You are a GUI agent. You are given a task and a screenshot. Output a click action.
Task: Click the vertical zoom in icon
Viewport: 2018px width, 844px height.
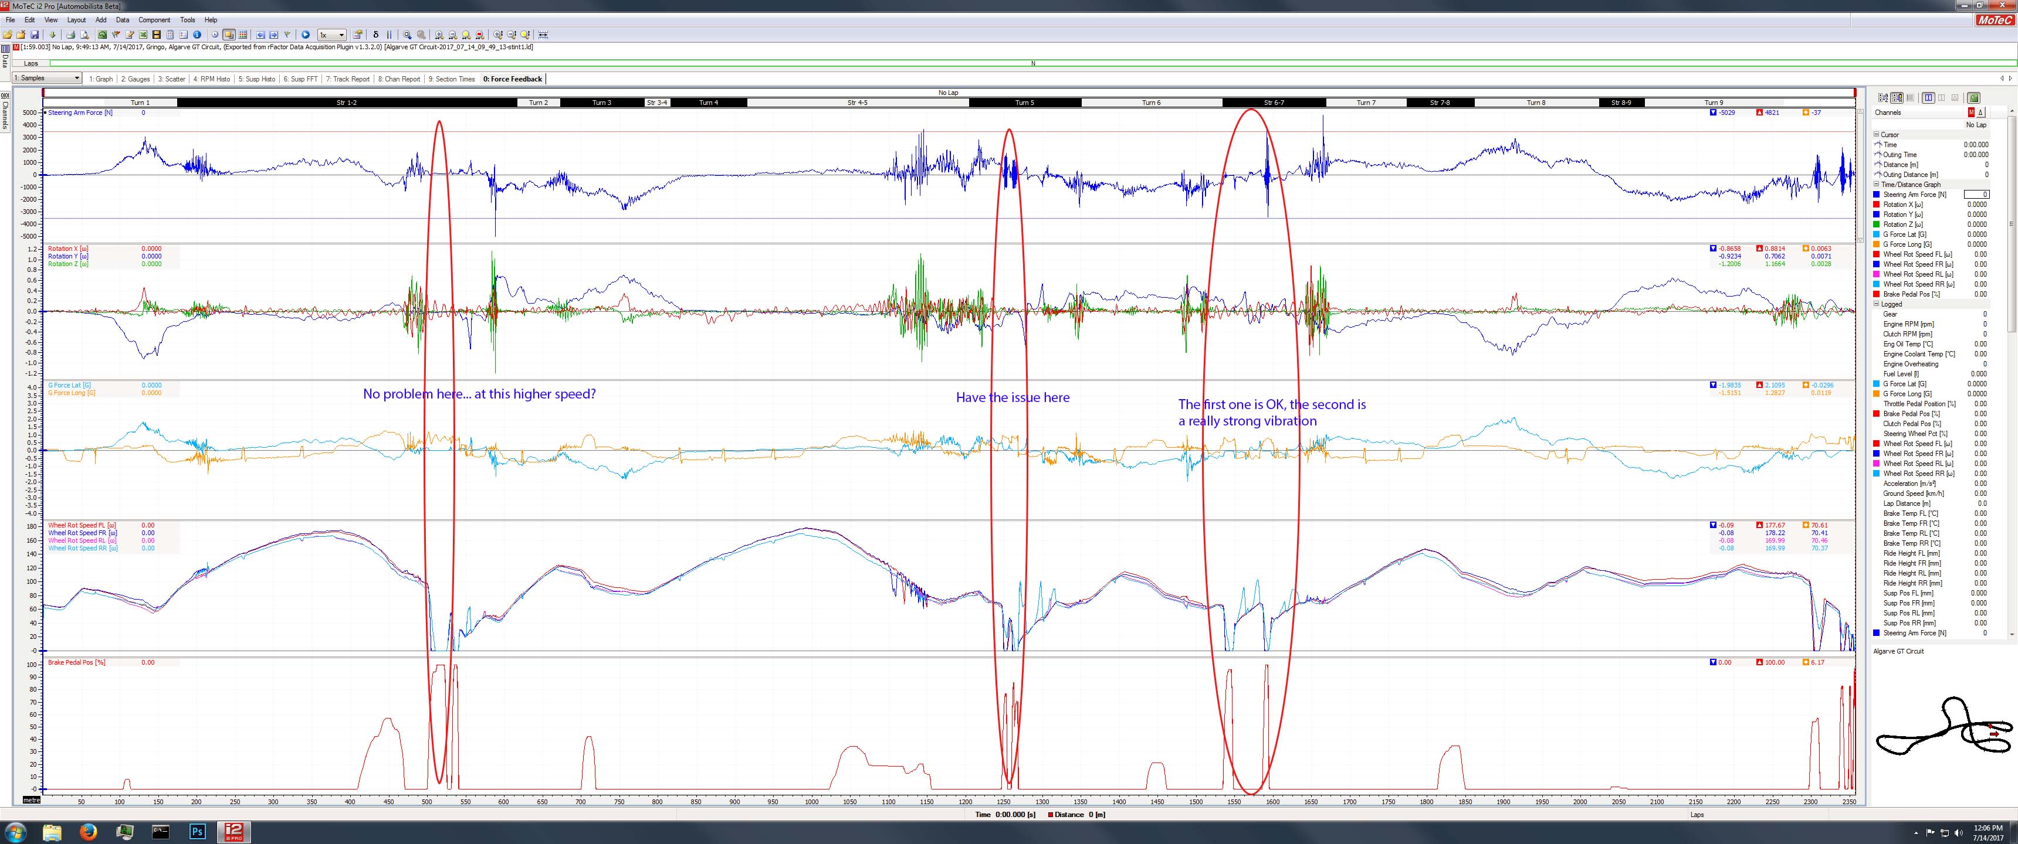[498, 35]
